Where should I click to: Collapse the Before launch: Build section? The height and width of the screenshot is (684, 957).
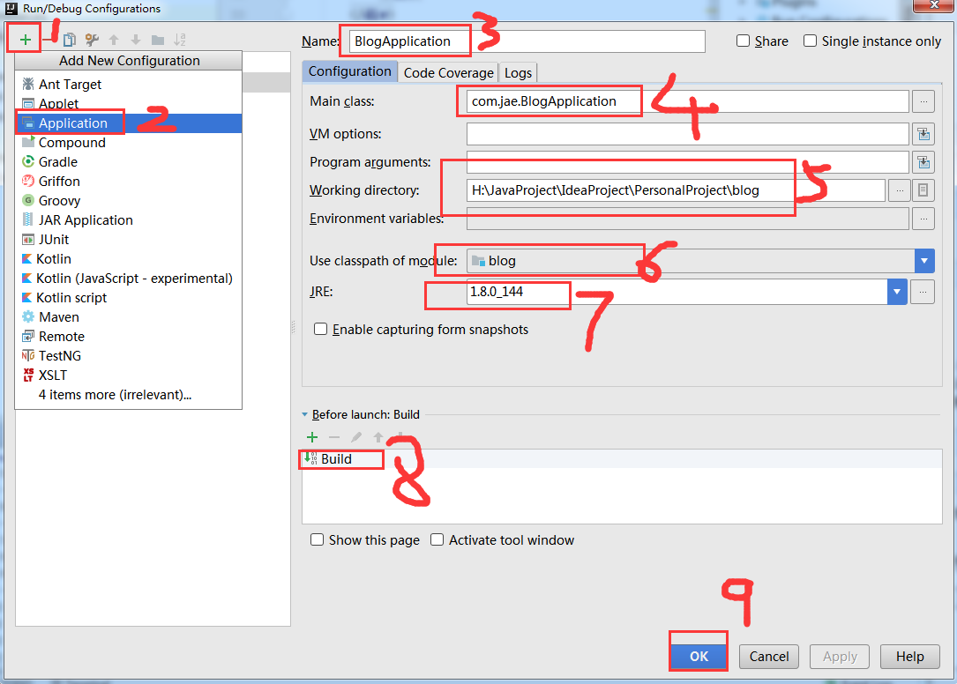coord(304,414)
